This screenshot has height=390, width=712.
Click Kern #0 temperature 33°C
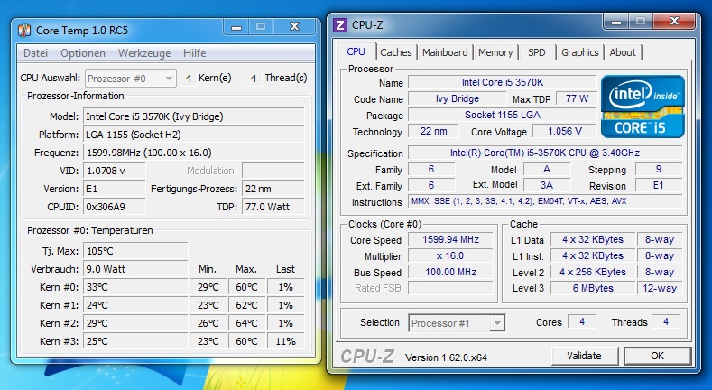[x=135, y=287]
